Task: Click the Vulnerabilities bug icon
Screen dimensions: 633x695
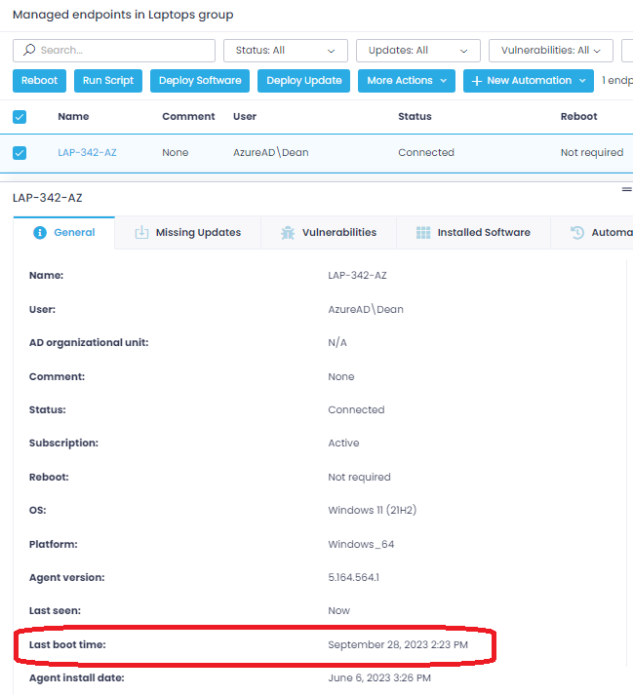Action: pyautogui.click(x=288, y=233)
